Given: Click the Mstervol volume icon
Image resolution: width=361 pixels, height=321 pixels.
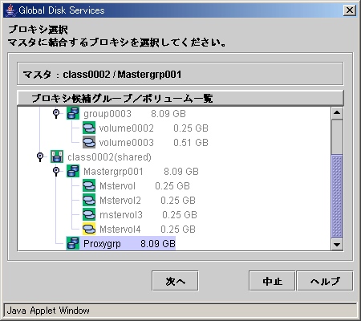Looking at the screenshot, I should point(89,185).
